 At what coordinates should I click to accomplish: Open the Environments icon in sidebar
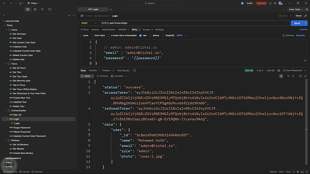[x=35, y=9]
